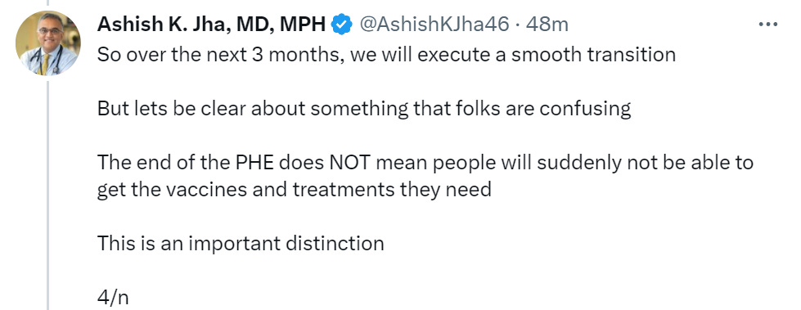Click the 4/n thread marker text
This screenshot has height=310, width=801.
click(112, 298)
